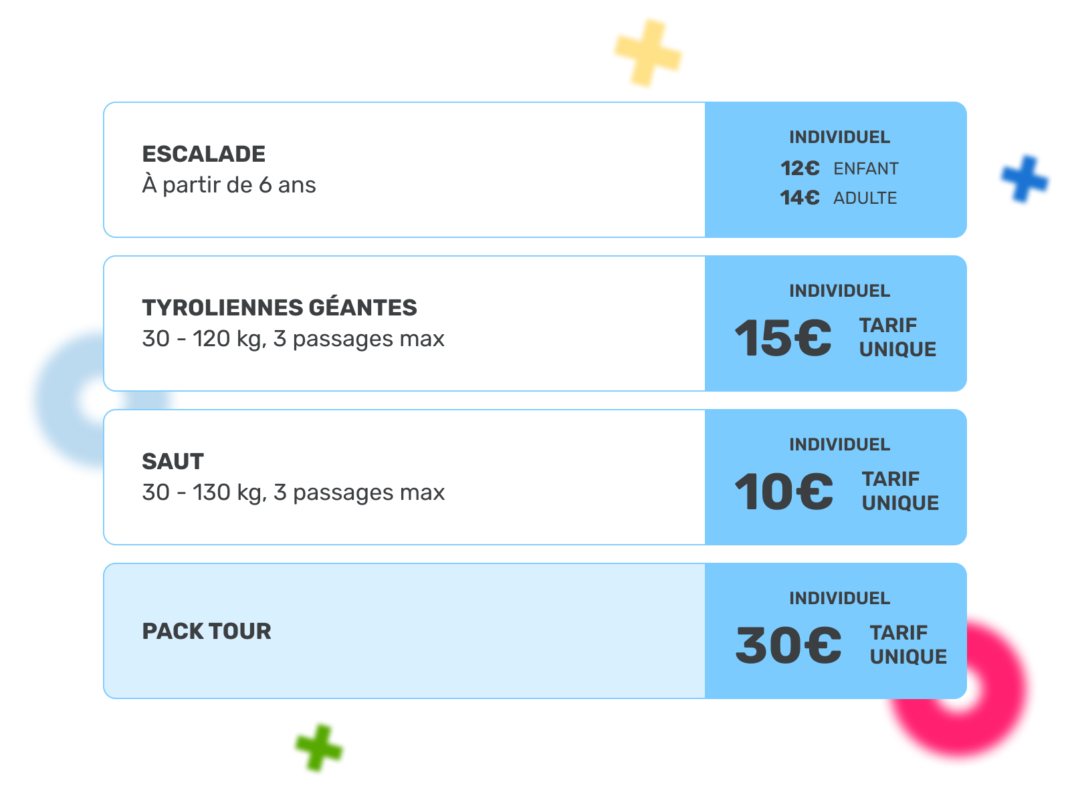Viewport: 1070px width, 802px height.
Task: Click the 30 - 130 kg description
Action: [x=293, y=493]
